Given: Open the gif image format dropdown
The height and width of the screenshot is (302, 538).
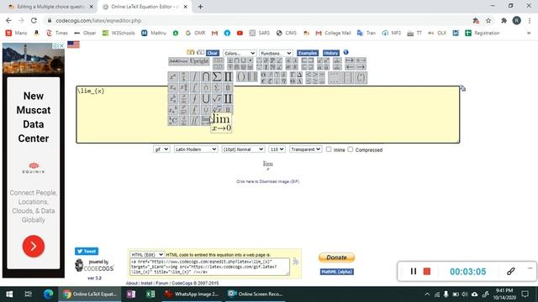Looking at the screenshot, I should click(161, 149).
